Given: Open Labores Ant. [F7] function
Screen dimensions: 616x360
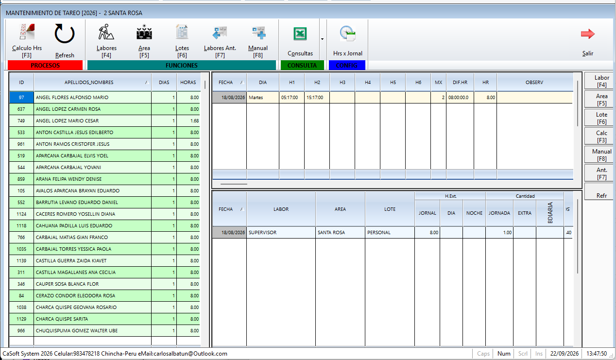Looking at the screenshot, I should tap(220, 40).
